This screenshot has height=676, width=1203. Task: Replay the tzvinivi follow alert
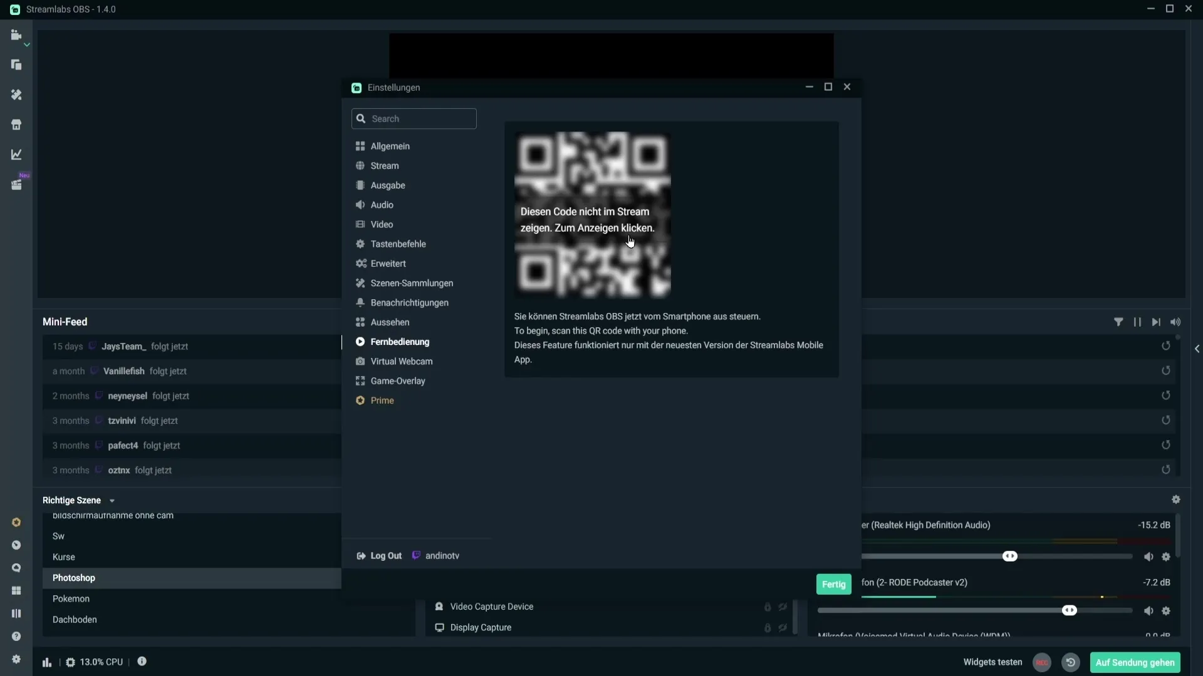(x=1166, y=421)
